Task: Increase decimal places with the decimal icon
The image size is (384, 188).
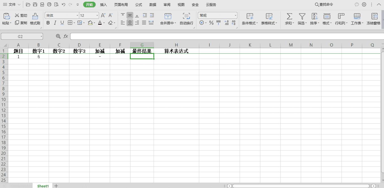Action: [x=226, y=23]
